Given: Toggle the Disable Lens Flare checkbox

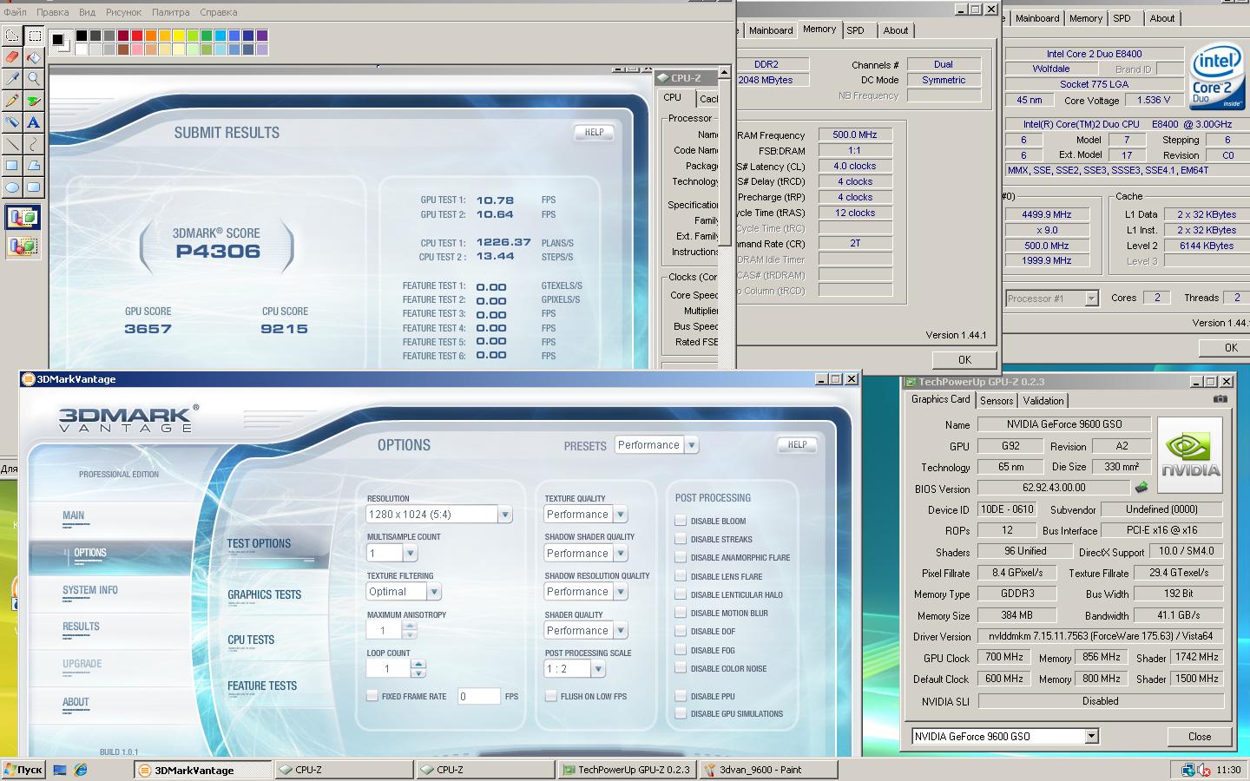Looking at the screenshot, I should [681, 576].
